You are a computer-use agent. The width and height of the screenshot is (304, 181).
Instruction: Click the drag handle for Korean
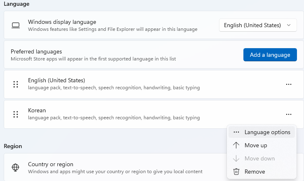(16, 114)
